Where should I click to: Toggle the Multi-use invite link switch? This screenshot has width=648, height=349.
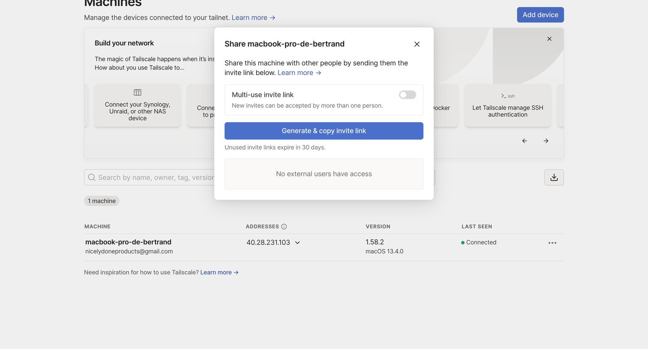click(408, 95)
